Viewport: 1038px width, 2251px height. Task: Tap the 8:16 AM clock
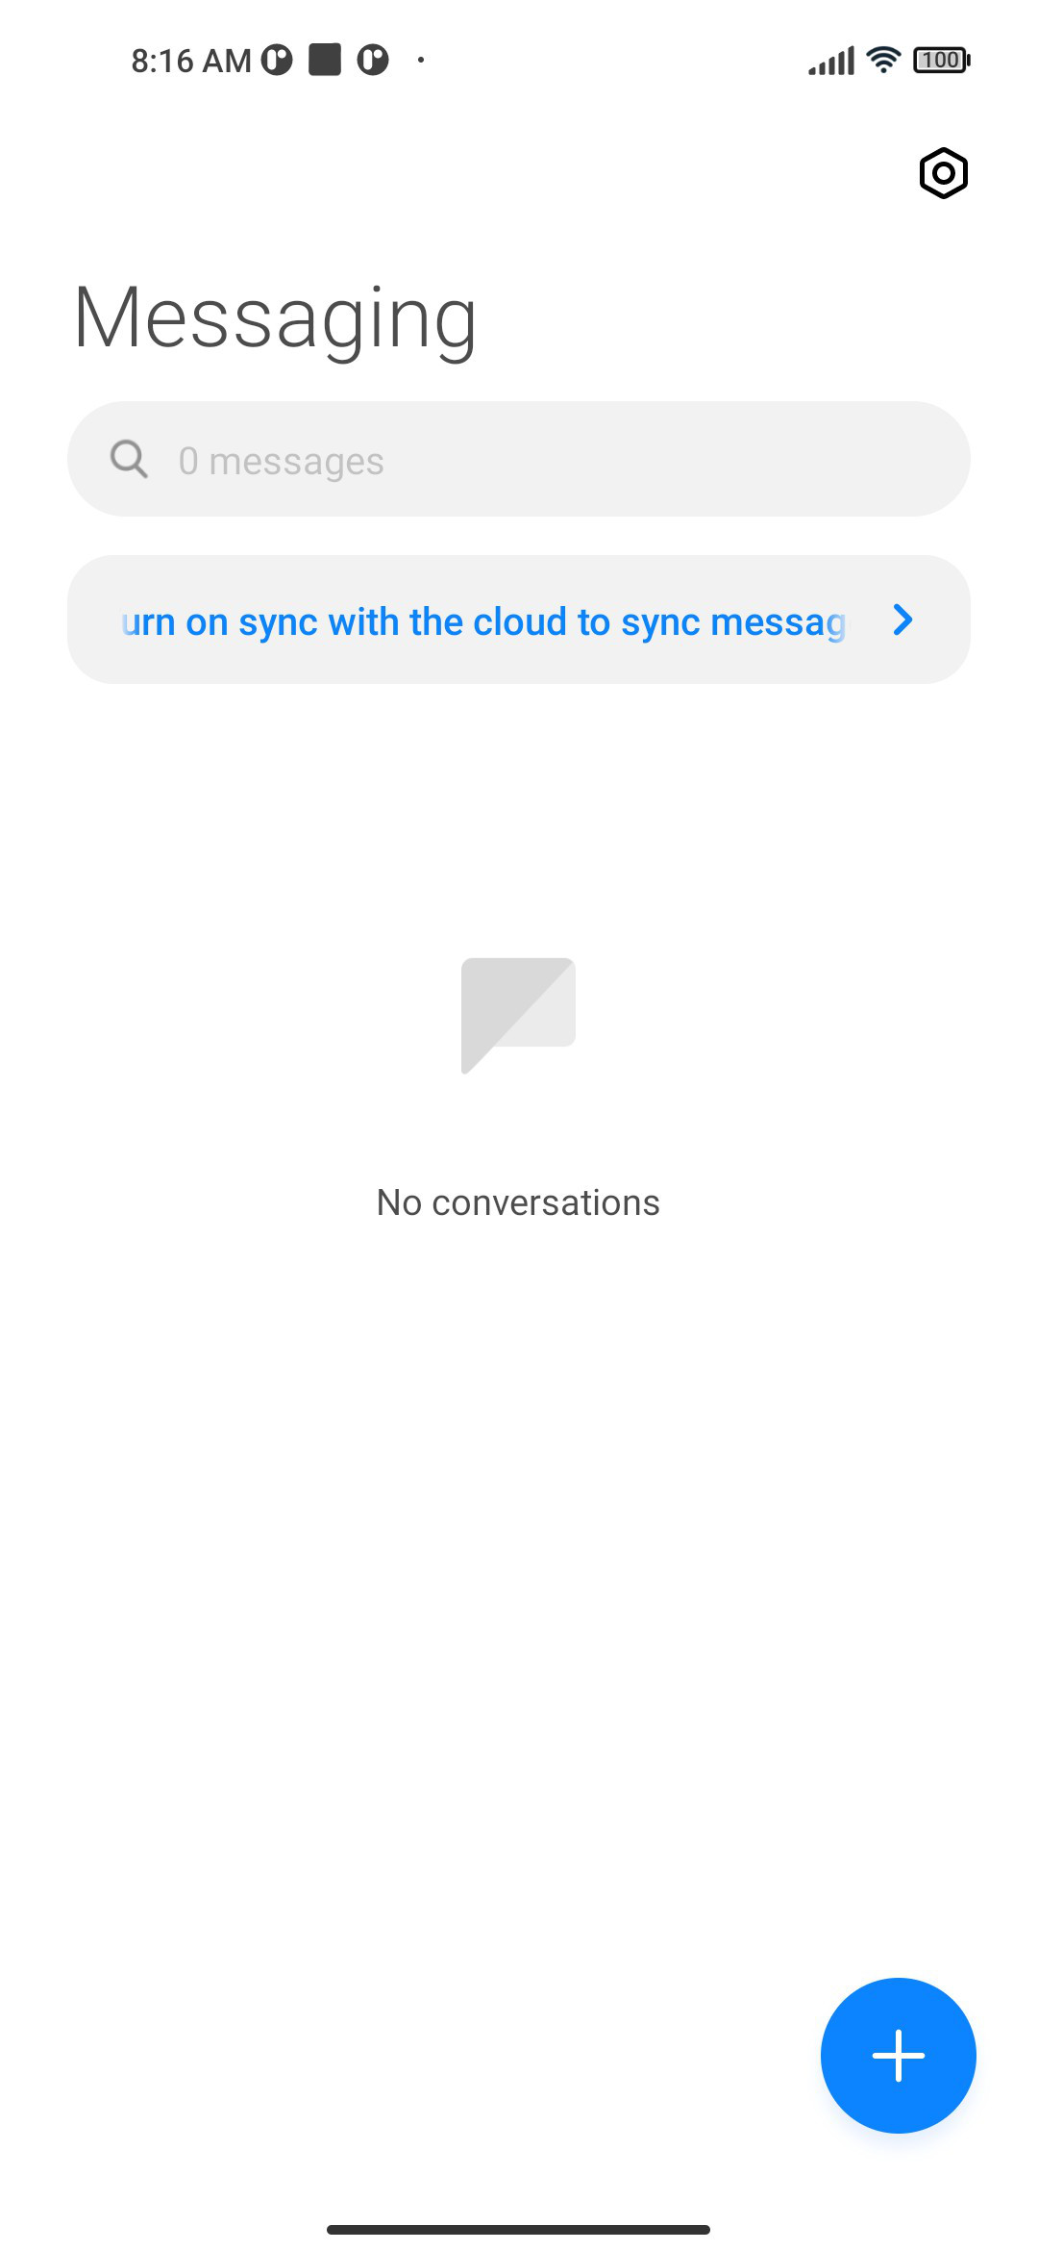pyautogui.click(x=191, y=61)
